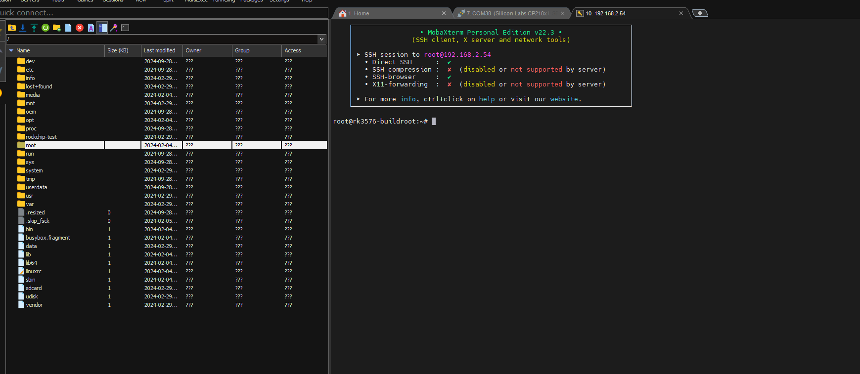Click the help link in the banner
860x374 pixels.
click(x=487, y=99)
